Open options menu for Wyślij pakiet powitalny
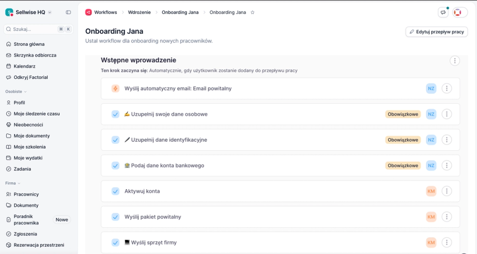 (446, 217)
